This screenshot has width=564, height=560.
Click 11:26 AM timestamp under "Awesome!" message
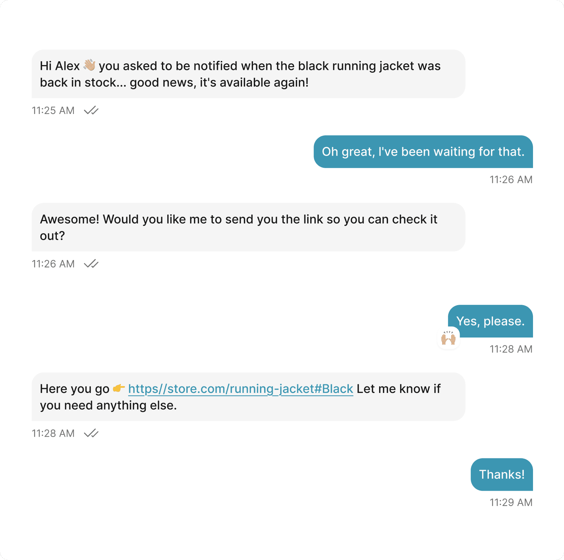coord(53,264)
